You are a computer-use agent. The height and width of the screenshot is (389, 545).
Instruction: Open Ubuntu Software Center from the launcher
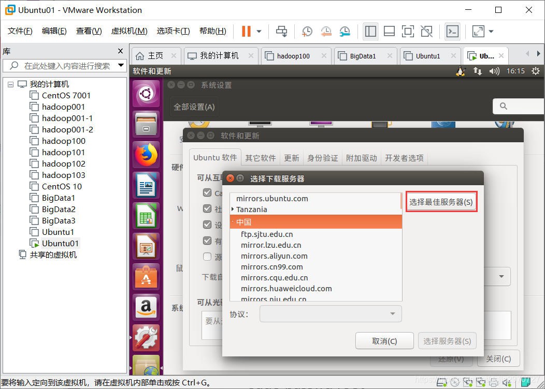click(146, 277)
